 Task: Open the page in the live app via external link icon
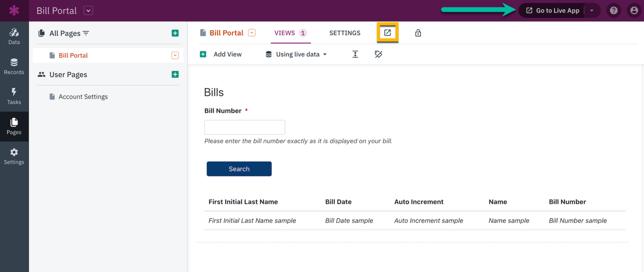tap(388, 32)
